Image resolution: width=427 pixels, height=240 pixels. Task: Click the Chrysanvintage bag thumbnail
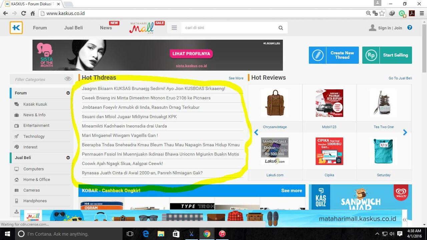pos(275,103)
